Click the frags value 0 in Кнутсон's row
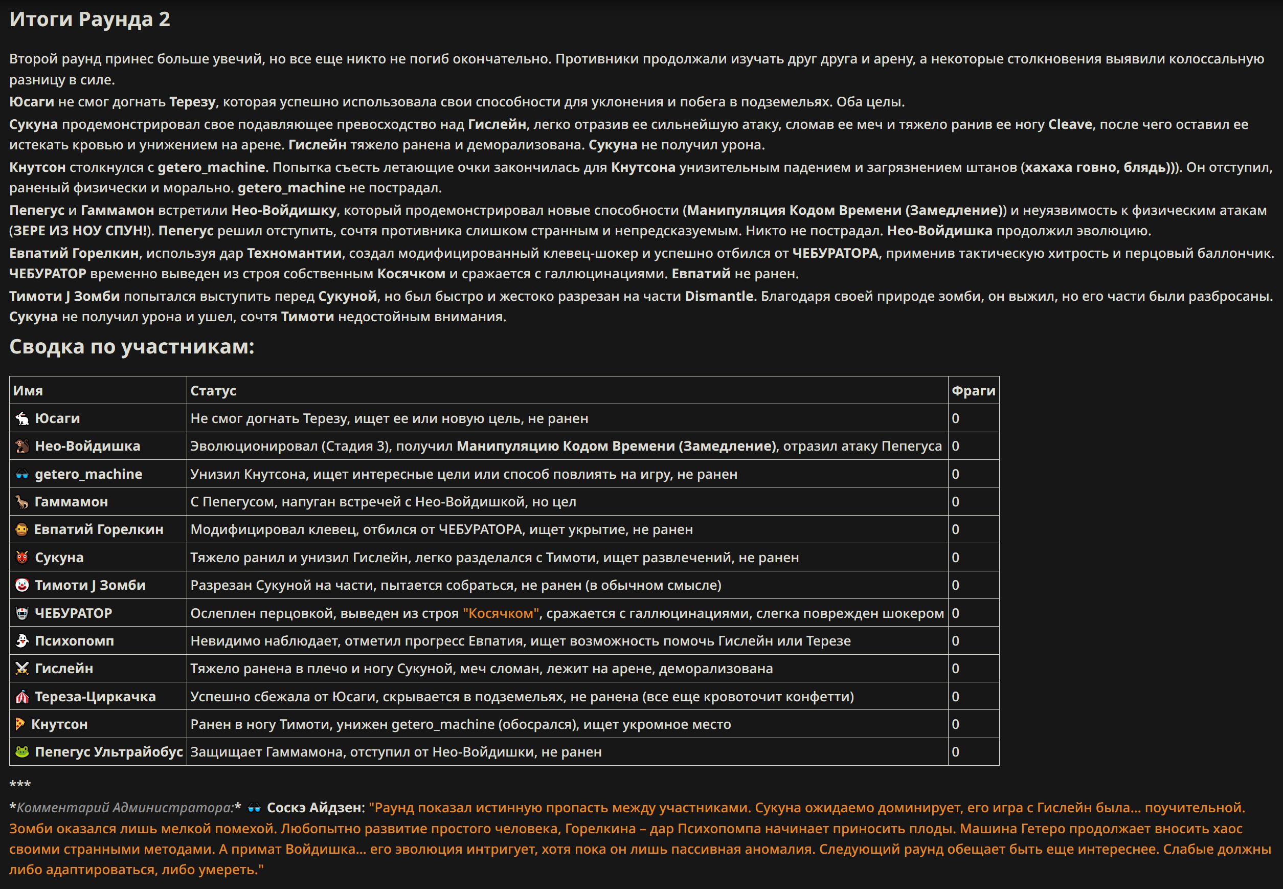The image size is (1283, 889). click(x=956, y=724)
